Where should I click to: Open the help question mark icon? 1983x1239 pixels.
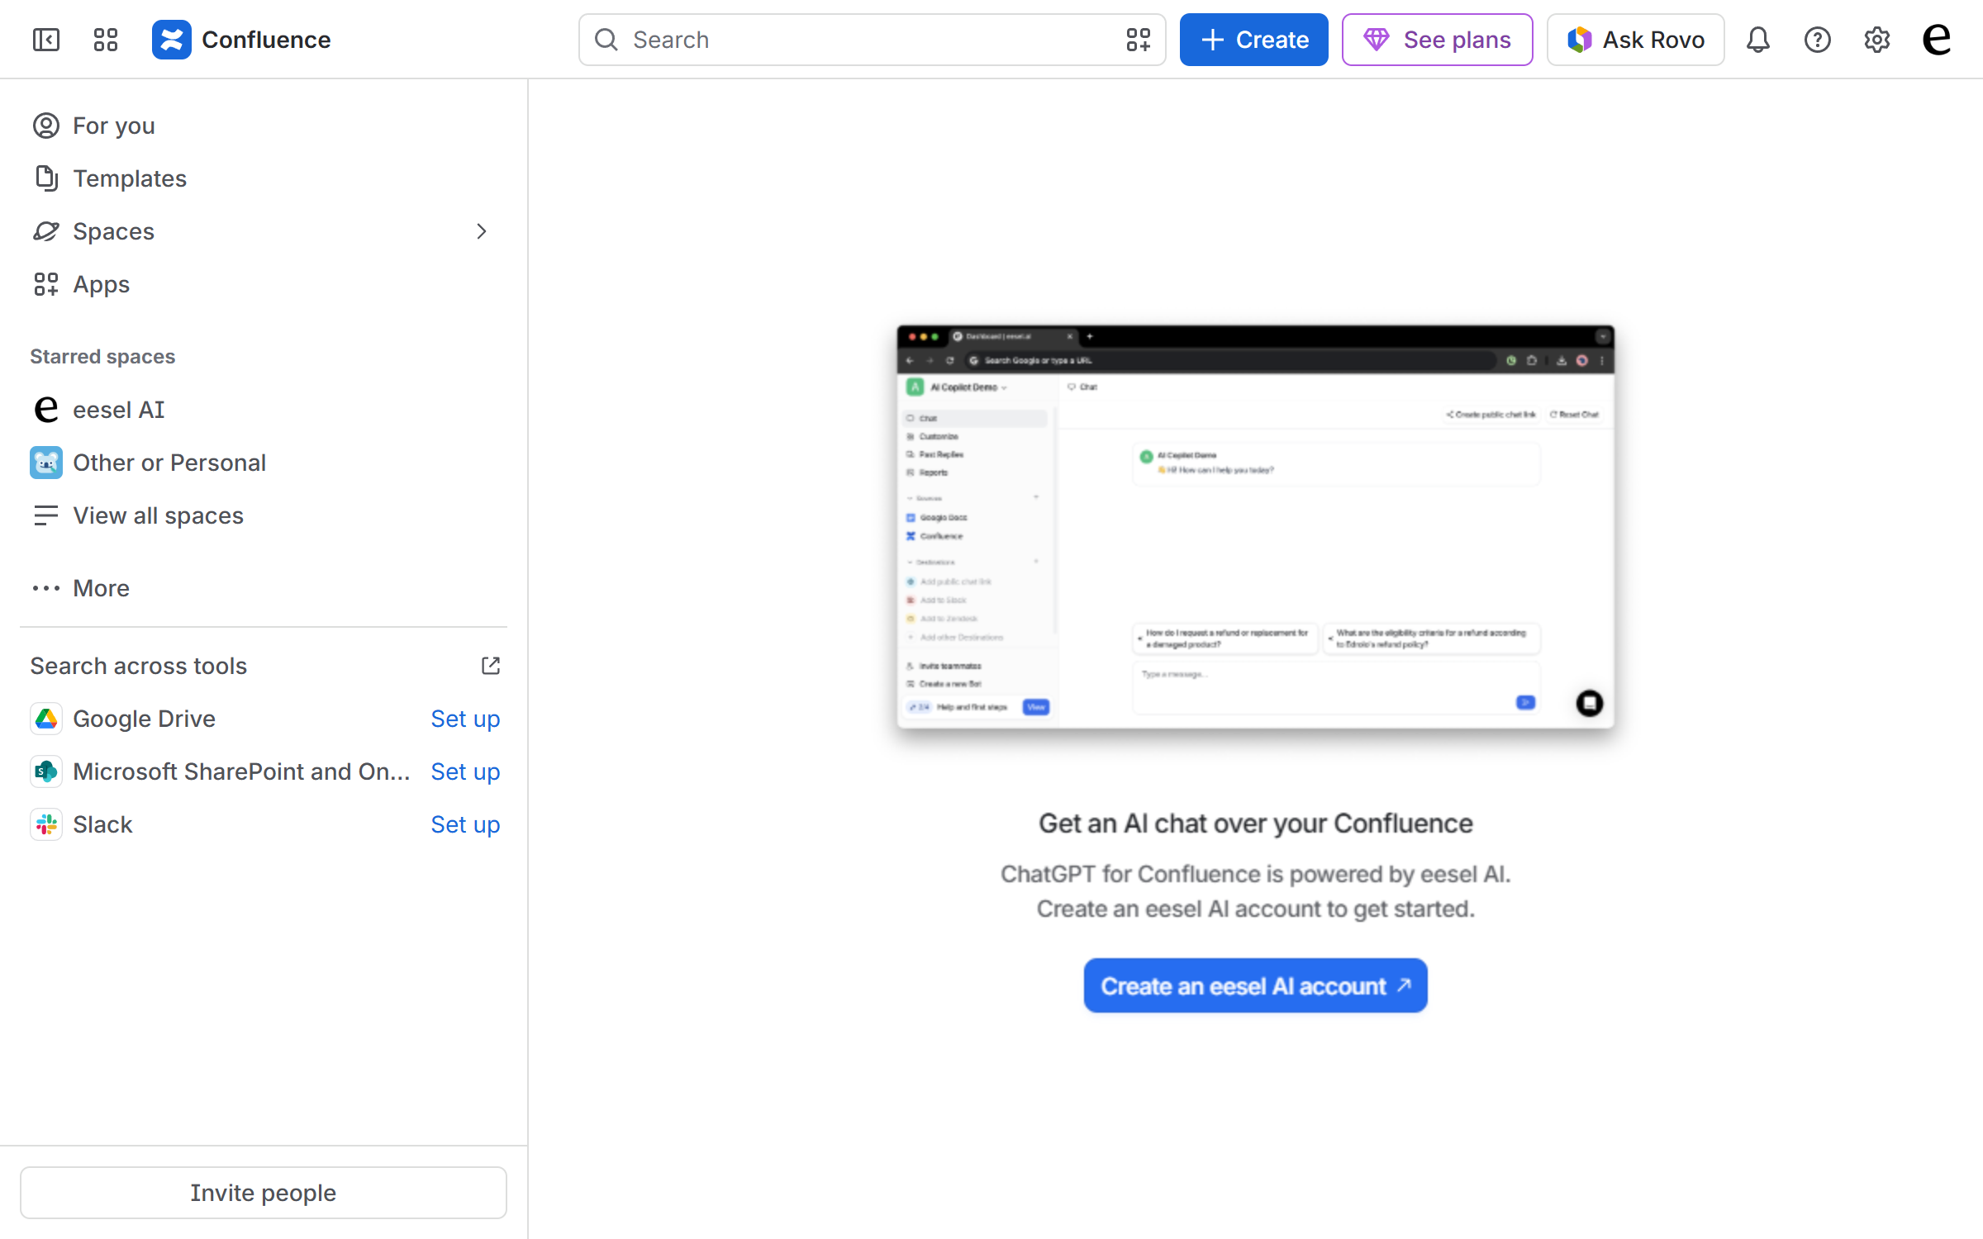pos(1818,40)
